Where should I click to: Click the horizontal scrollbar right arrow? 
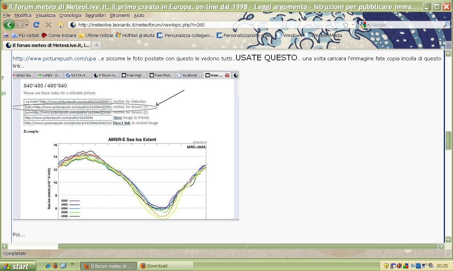click(441, 246)
